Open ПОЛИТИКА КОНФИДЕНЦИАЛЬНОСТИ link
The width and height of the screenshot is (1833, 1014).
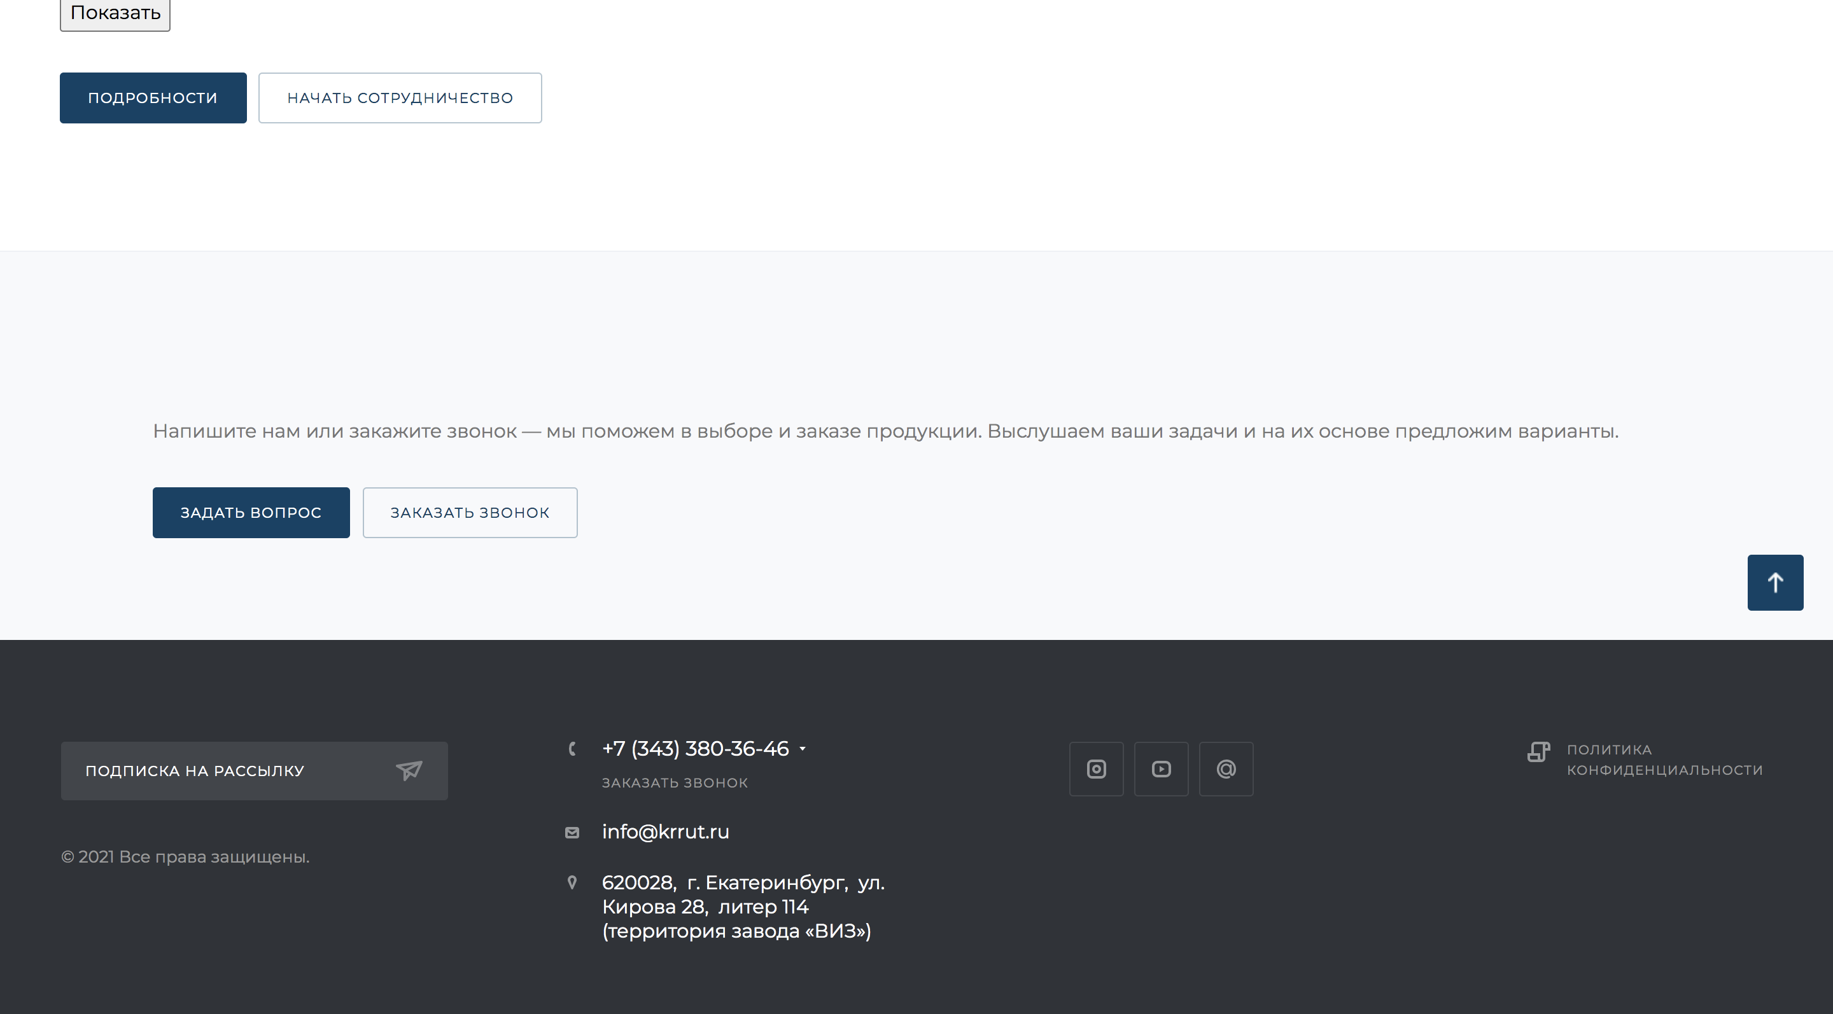pos(1664,760)
